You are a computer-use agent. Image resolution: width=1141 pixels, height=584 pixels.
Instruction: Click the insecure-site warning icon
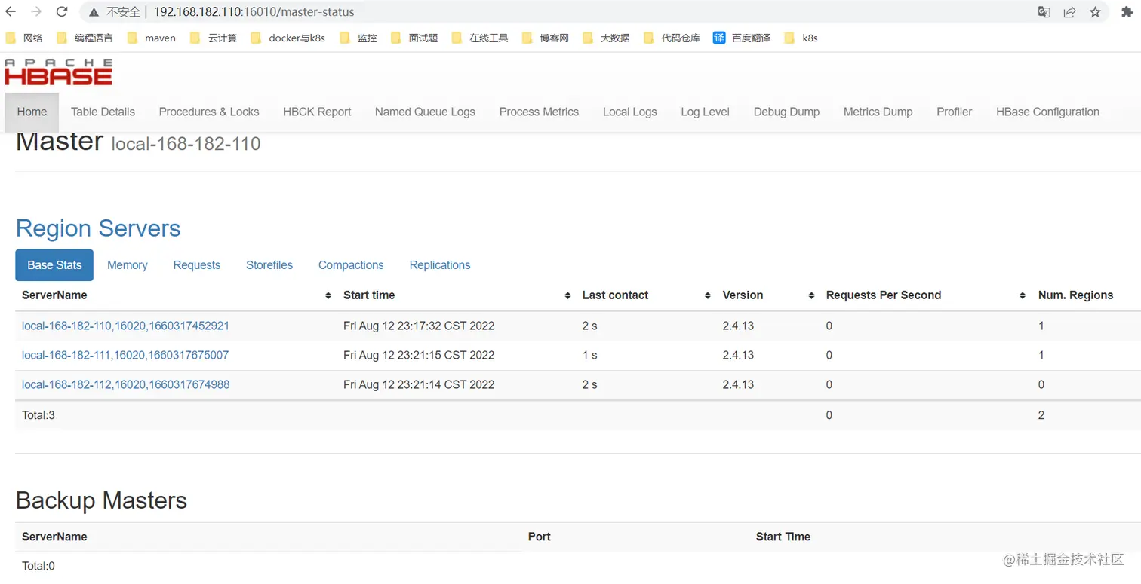tap(94, 12)
